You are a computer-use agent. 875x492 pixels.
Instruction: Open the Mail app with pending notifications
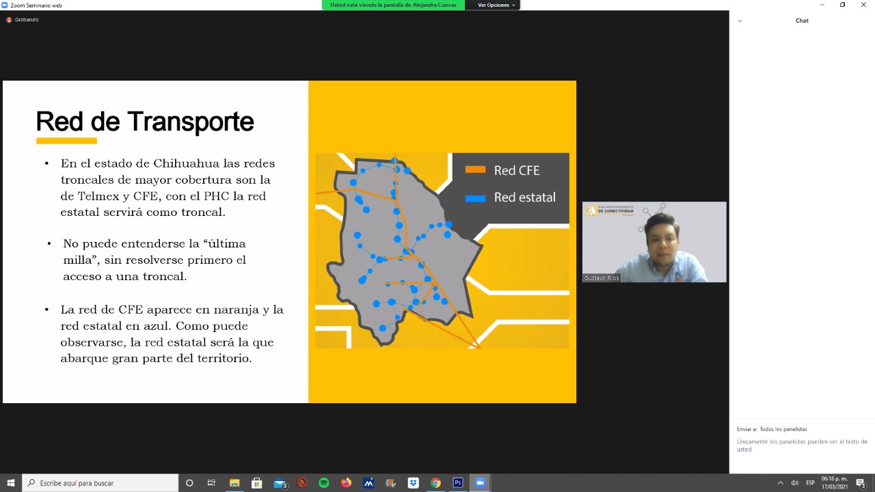tap(279, 482)
